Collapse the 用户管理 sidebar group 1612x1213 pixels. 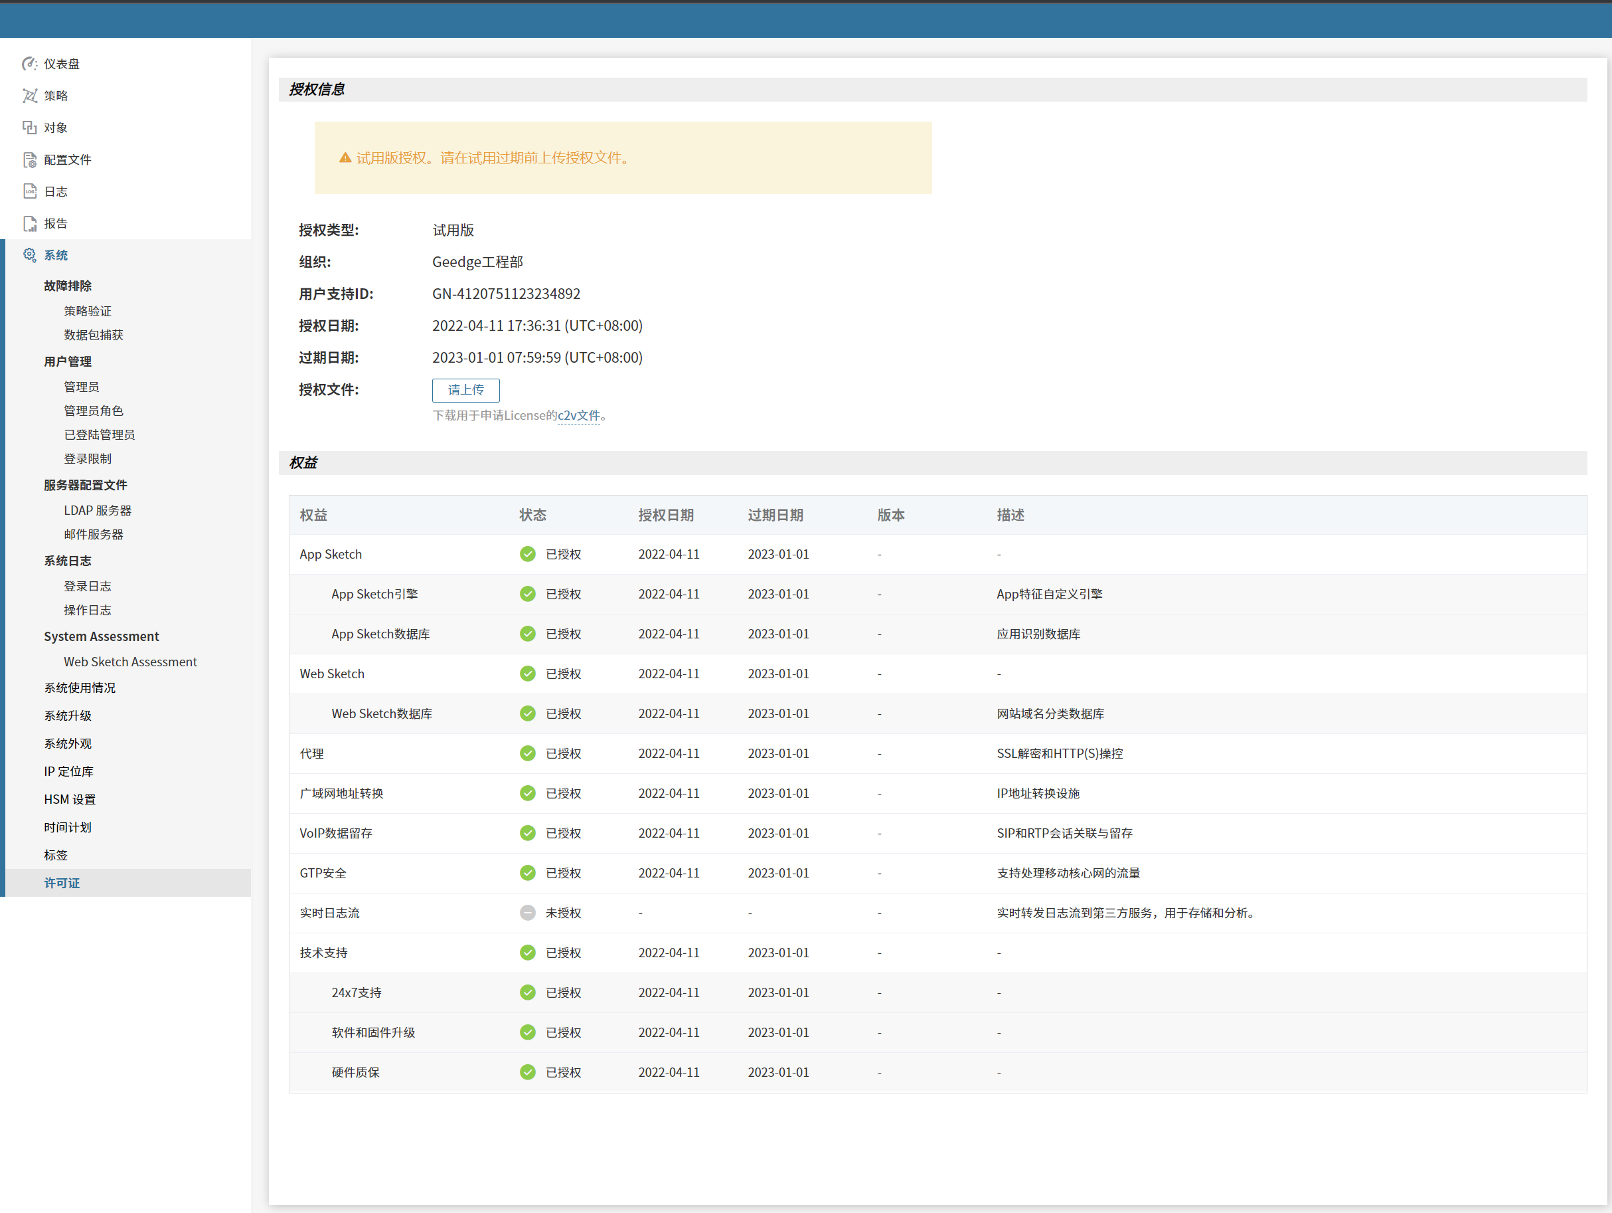coord(68,361)
